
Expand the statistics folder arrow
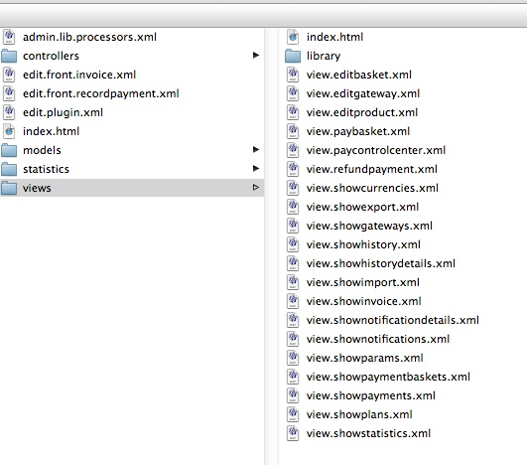click(x=256, y=168)
